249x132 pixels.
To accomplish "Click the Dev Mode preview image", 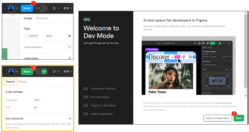I will pos(189,66).
